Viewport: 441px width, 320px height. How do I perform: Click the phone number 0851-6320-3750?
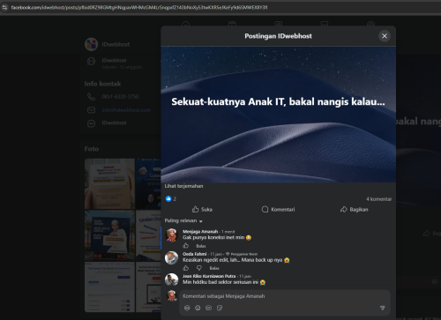120,97
